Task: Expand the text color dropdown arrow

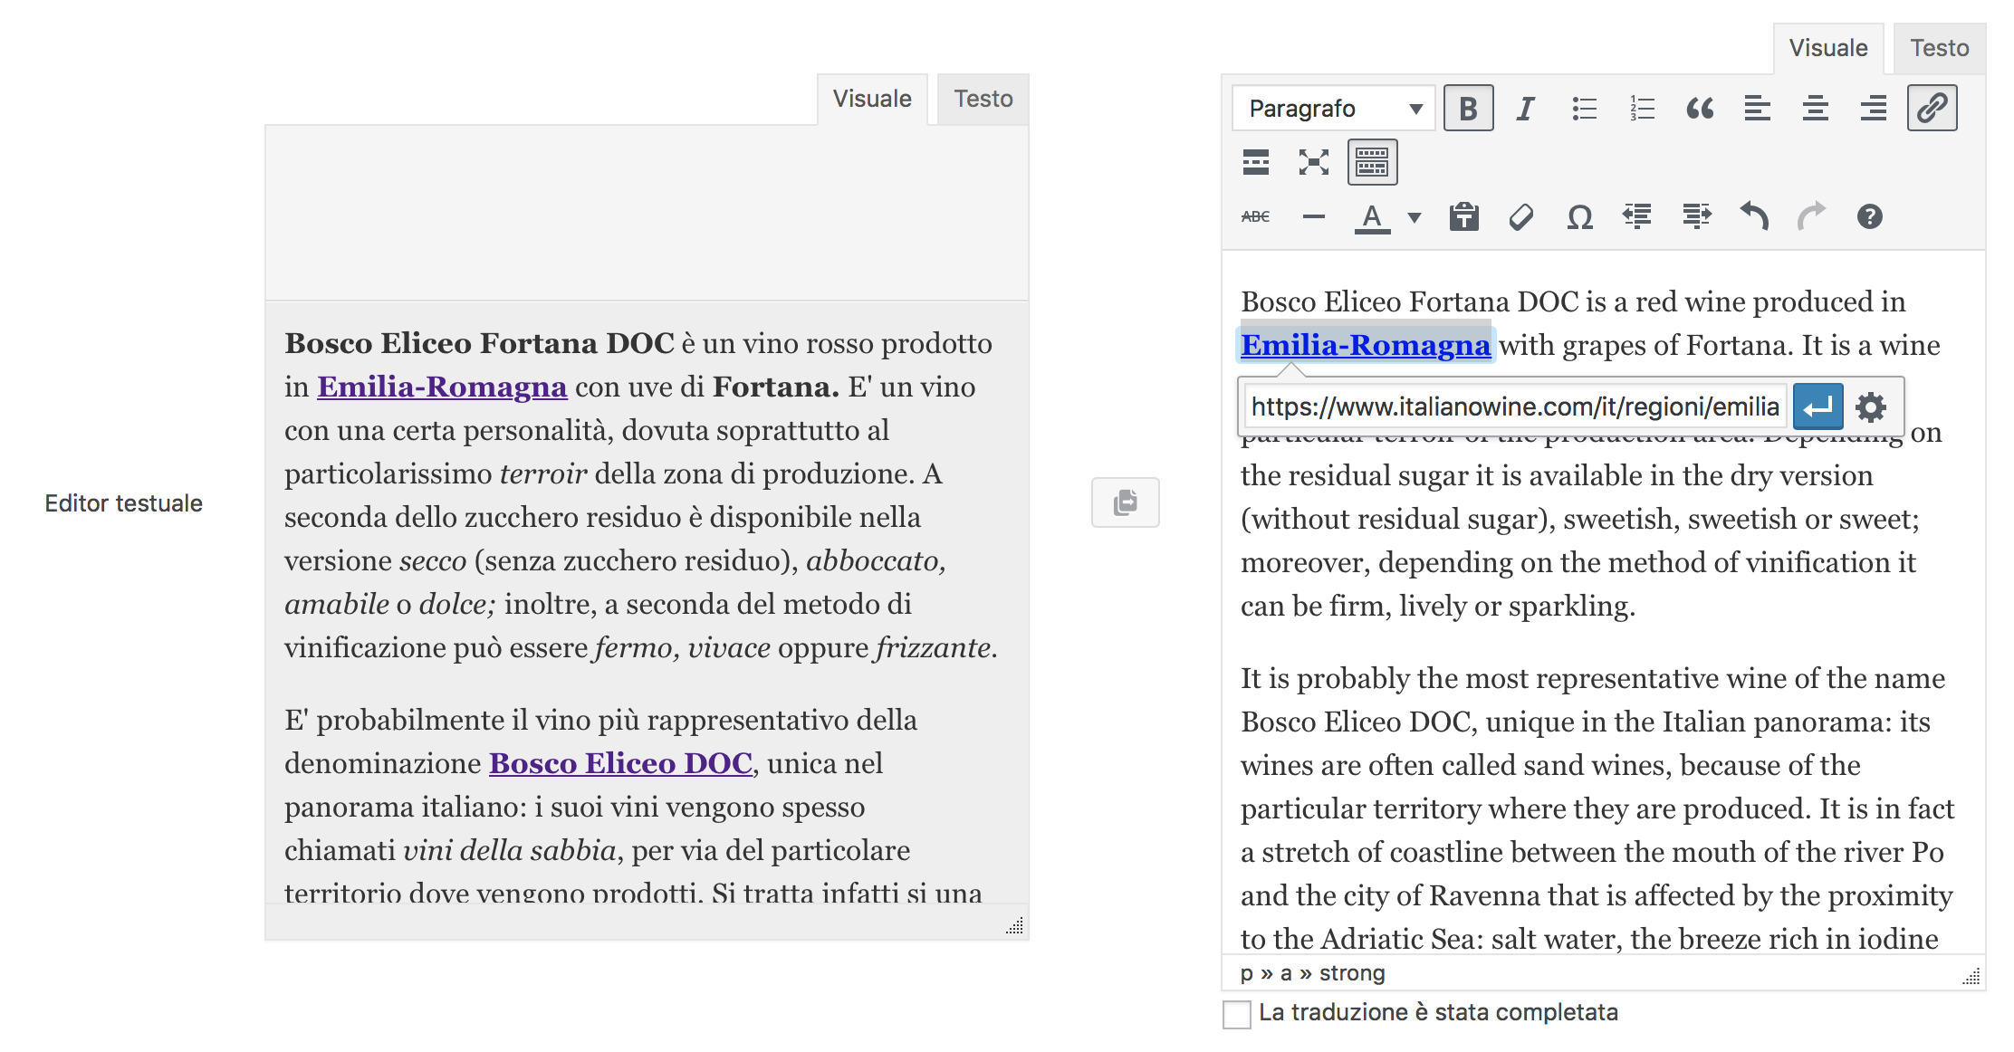Action: point(1415,217)
